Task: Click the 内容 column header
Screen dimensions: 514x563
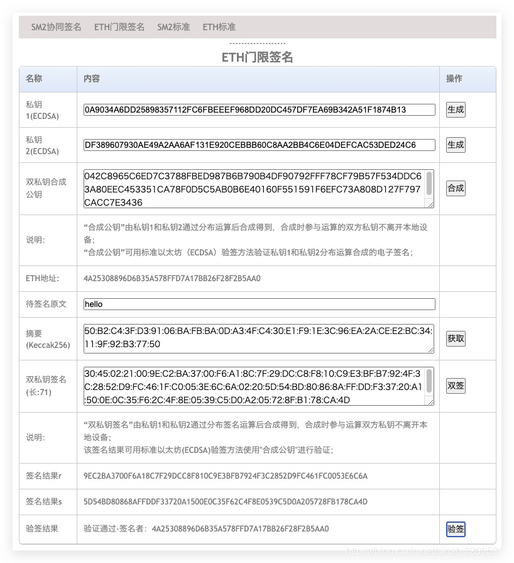Action: pos(92,79)
